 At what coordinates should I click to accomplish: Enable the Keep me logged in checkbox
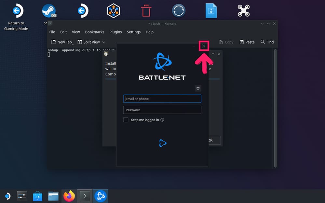tap(126, 120)
